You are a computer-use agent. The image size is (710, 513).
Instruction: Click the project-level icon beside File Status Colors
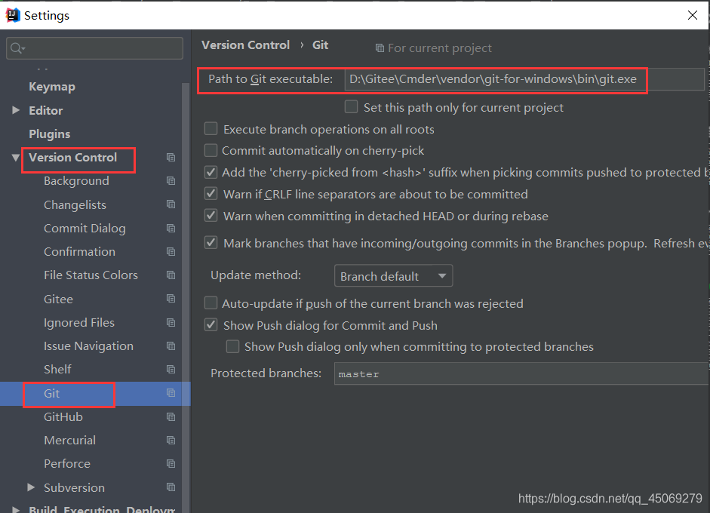[171, 275]
